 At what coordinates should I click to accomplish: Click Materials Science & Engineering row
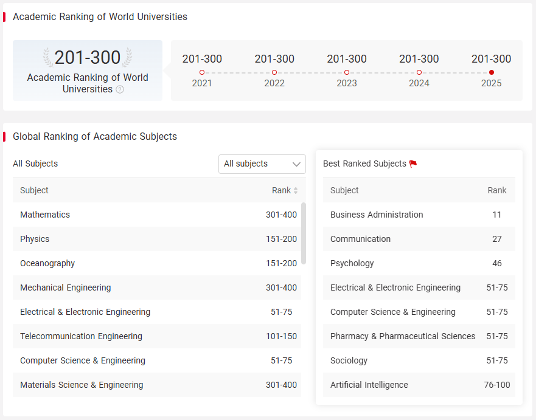coord(157,385)
